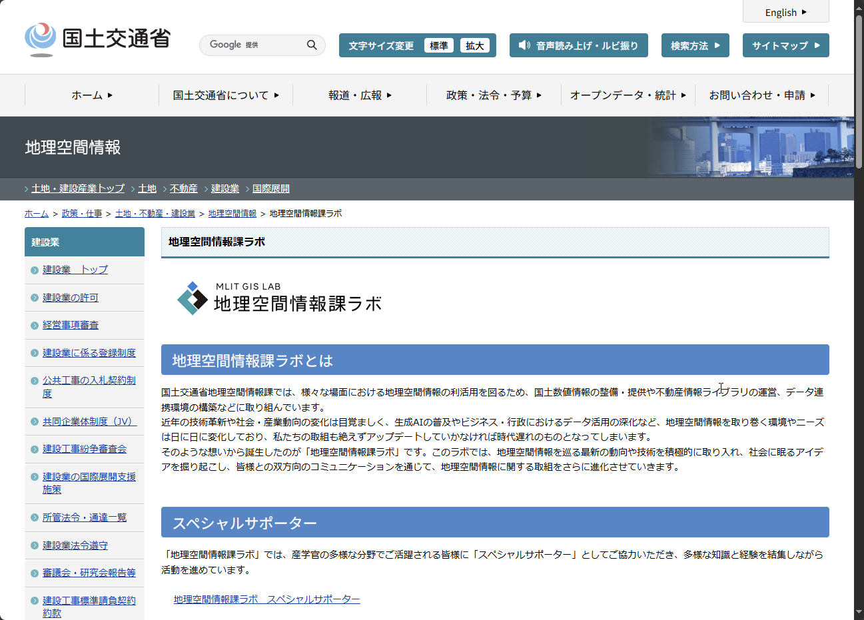Click the bullet icon beside 経営事項審査
This screenshot has width=864, height=620.
pyautogui.click(x=35, y=326)
